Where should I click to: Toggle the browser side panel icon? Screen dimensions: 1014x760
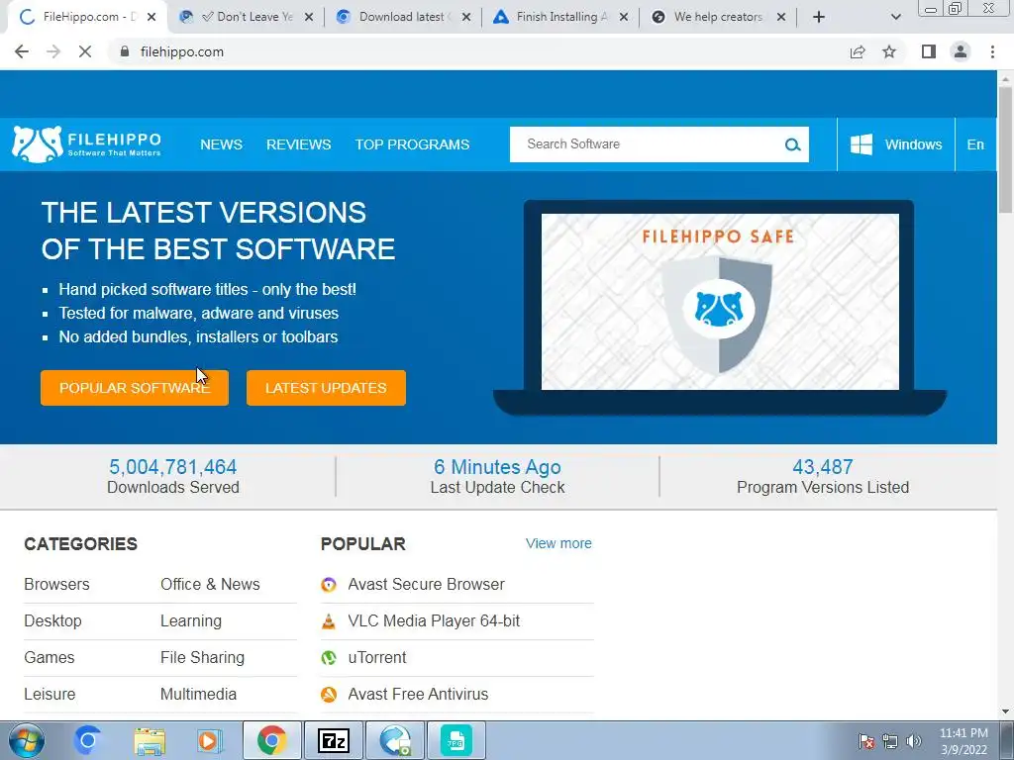929,51
